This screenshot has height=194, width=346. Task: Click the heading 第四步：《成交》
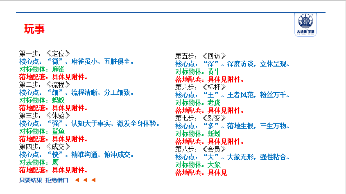coord(45,147)
